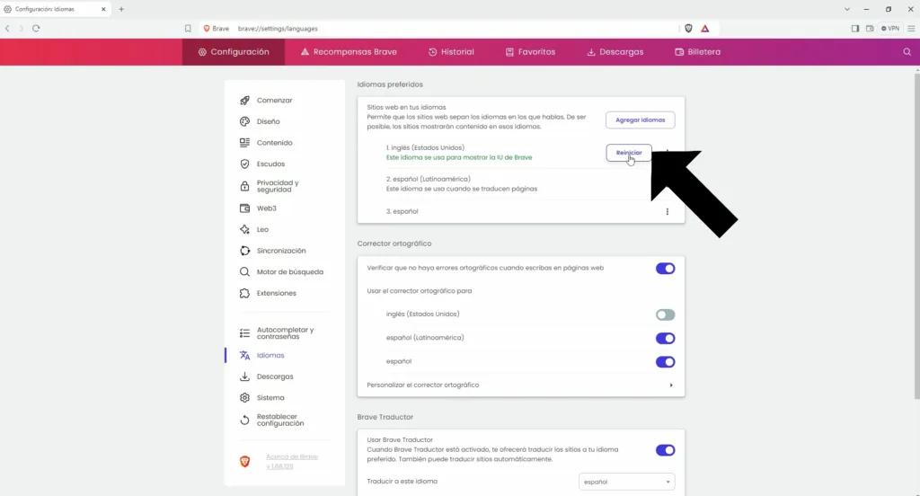920x496 pixels.
Task: Open Favoritos tab
Action: (x=530, y=51)
